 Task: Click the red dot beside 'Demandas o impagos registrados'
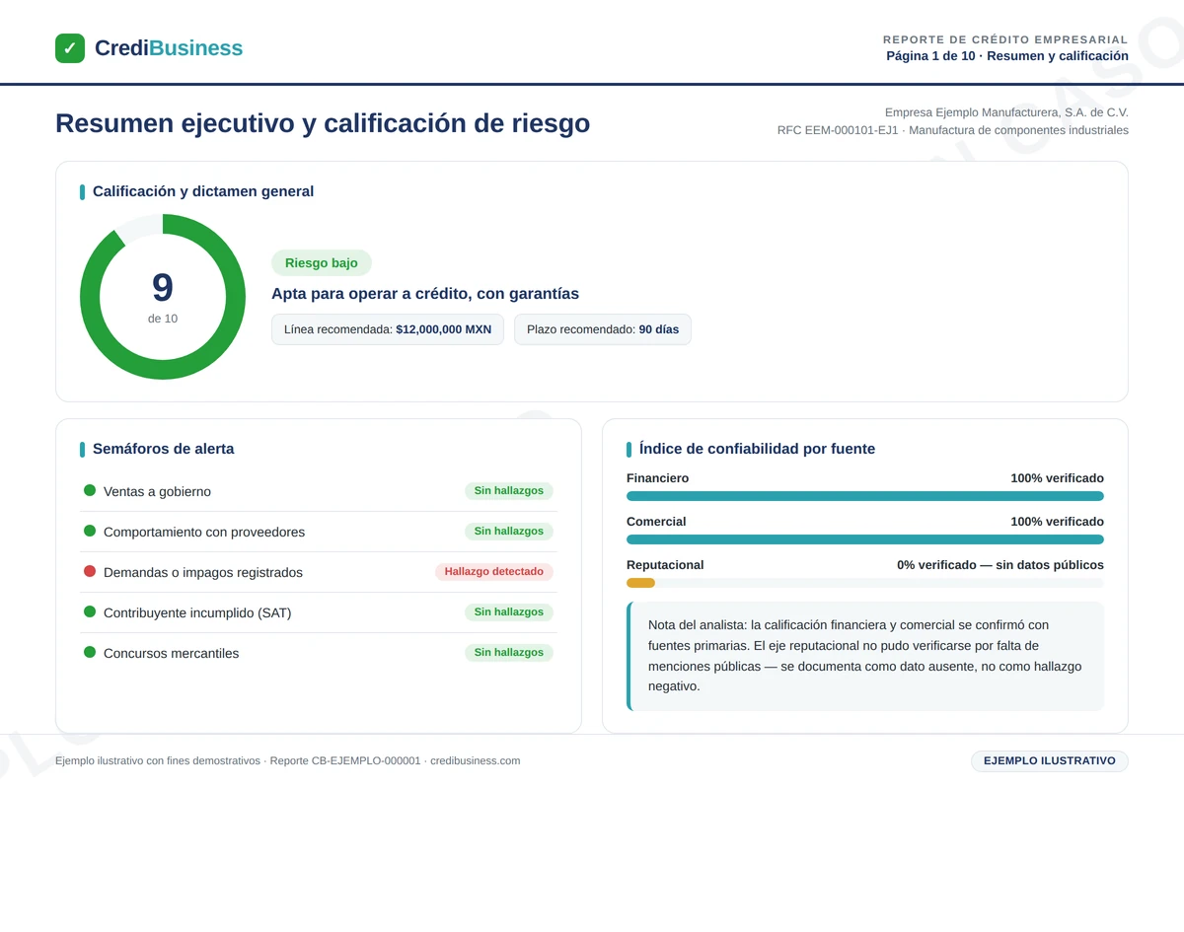tap(90, 571)
